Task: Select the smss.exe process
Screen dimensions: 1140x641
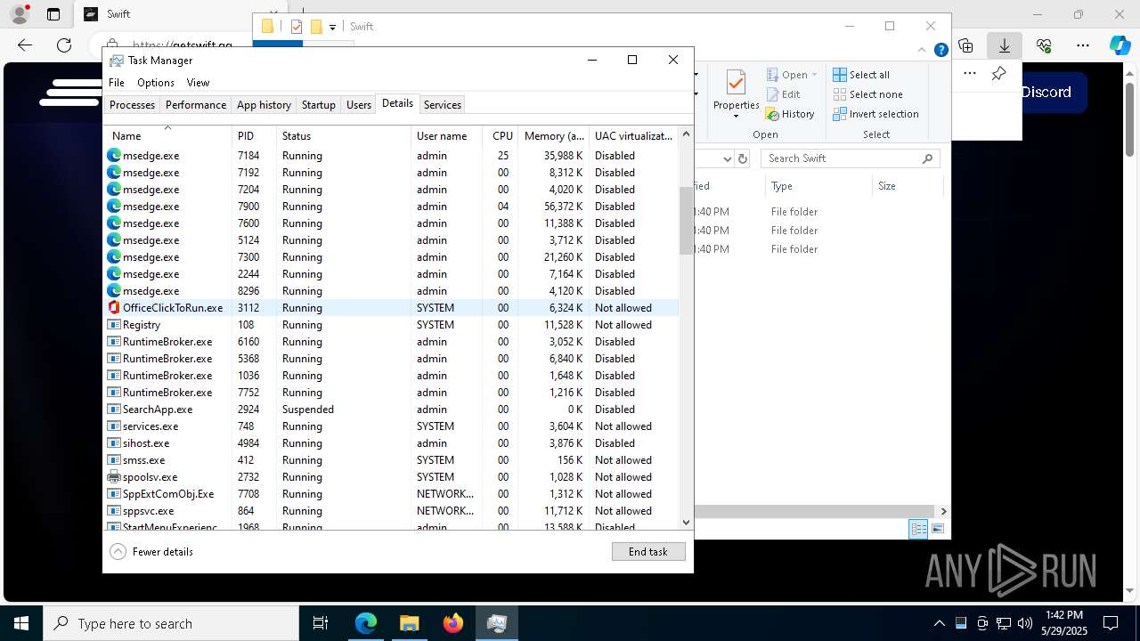Action: (x=392, y=459)
